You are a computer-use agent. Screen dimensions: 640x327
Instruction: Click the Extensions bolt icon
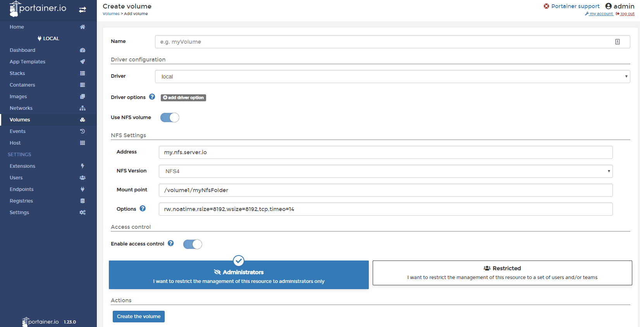(x=83, y=166)
